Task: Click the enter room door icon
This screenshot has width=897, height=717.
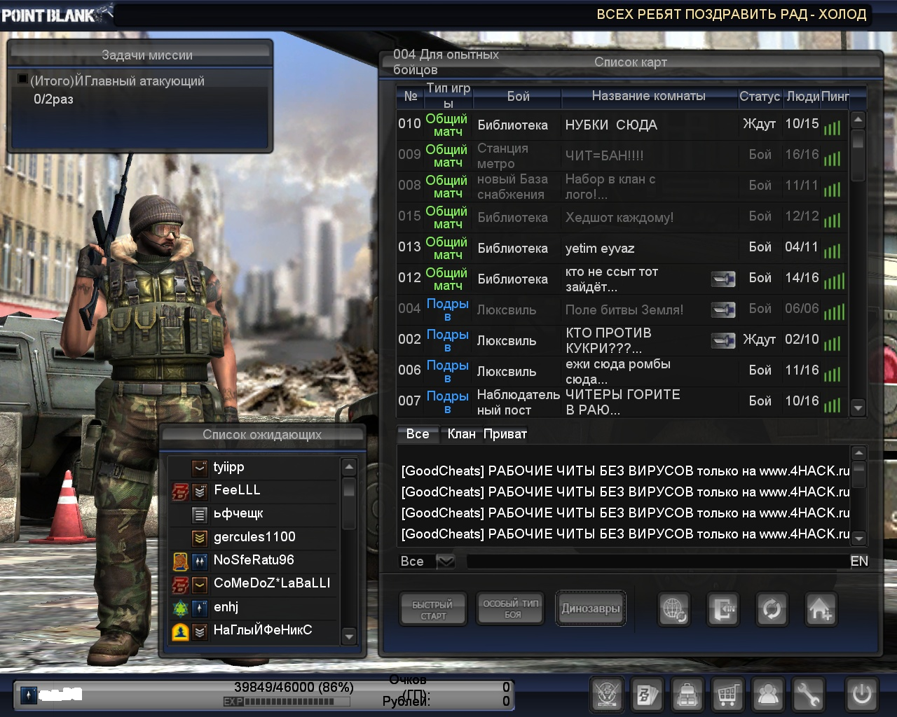Action: pos(723,609)
